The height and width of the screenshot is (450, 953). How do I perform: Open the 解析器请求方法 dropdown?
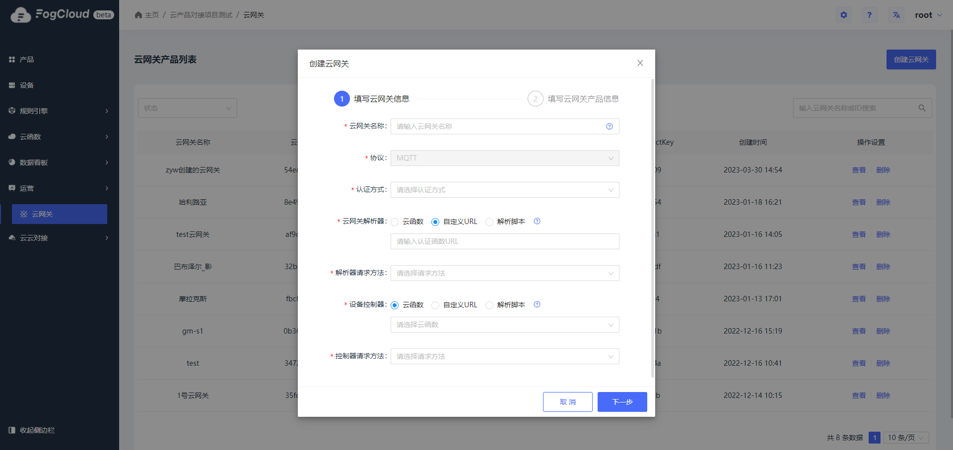(504, 273)
